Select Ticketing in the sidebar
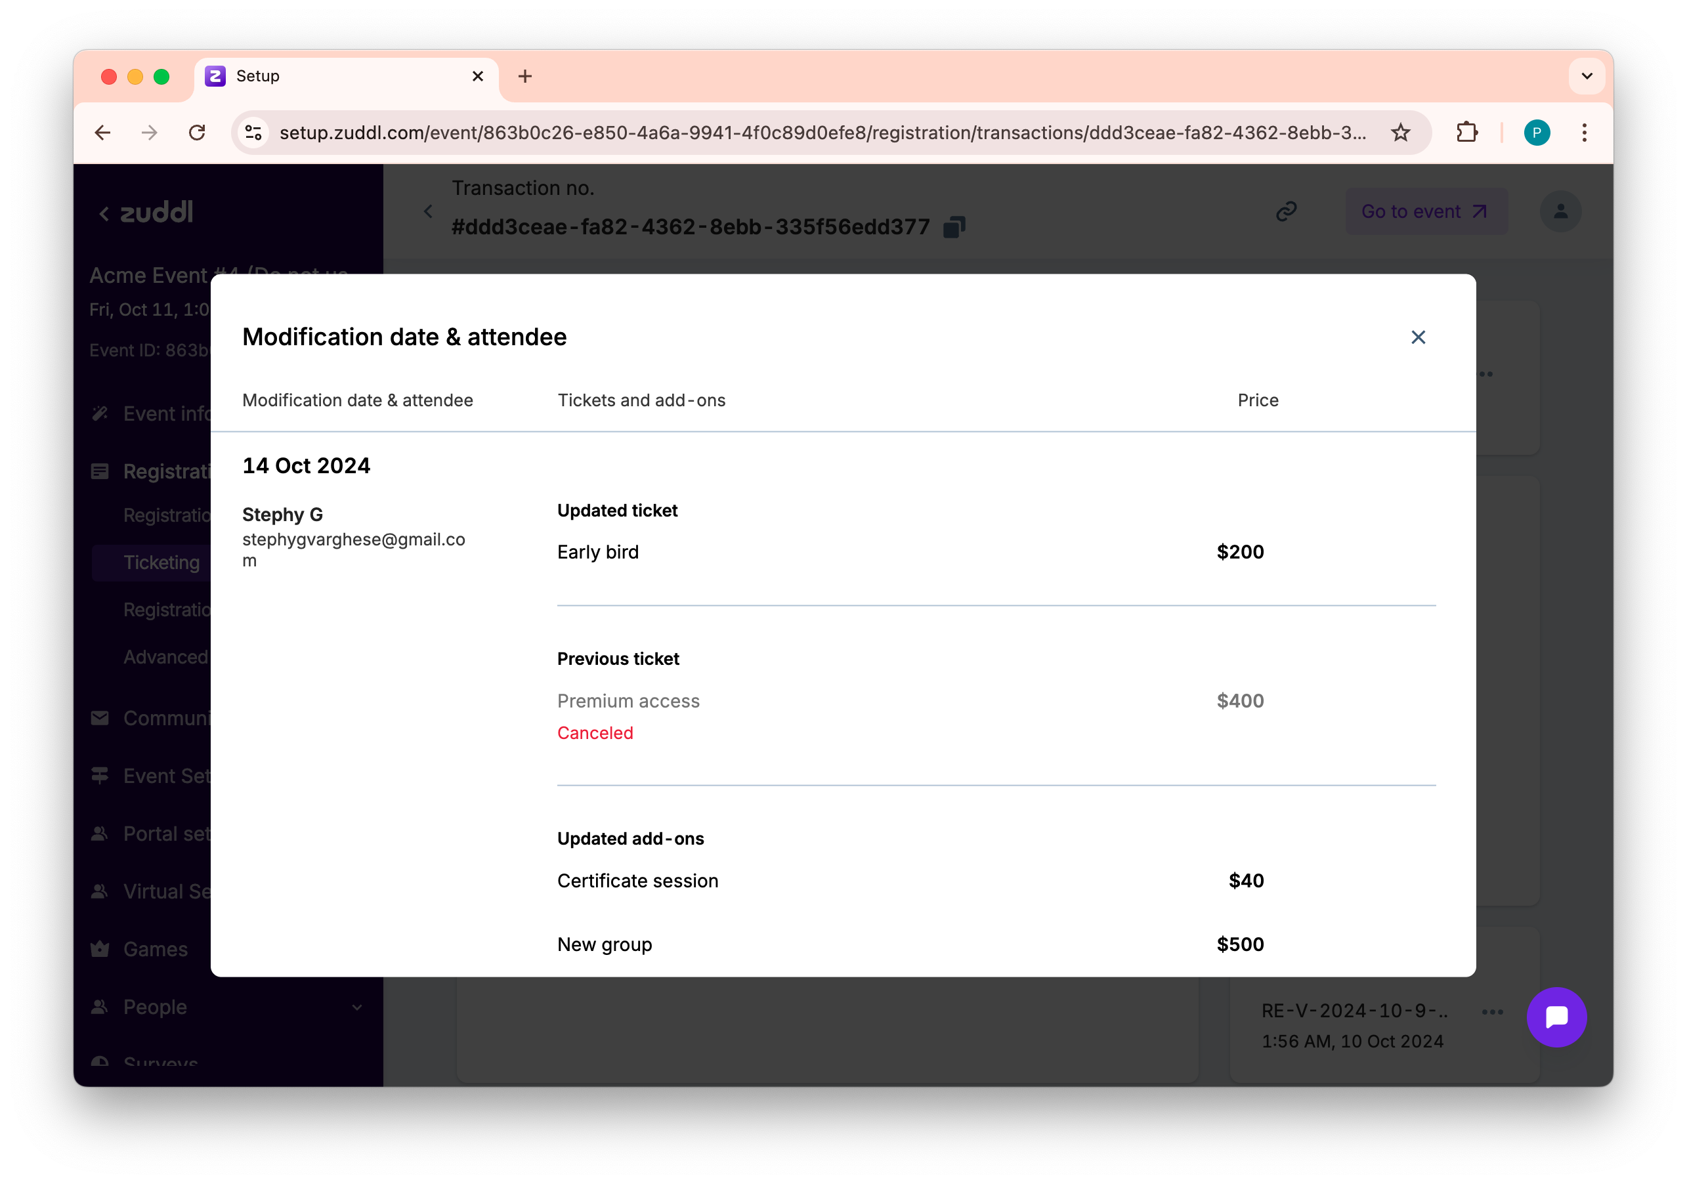Viewport: 1687px width, 1184px height. coord(161,562)
